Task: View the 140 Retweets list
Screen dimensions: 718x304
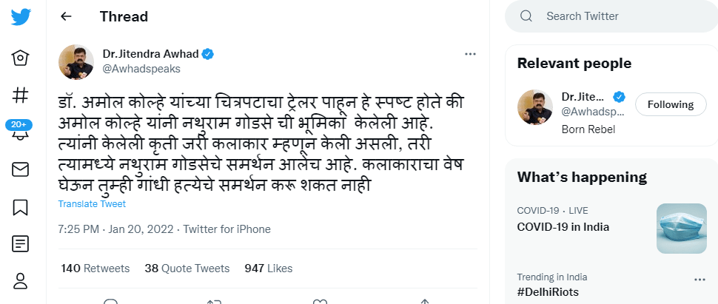Action: (95, 268)
